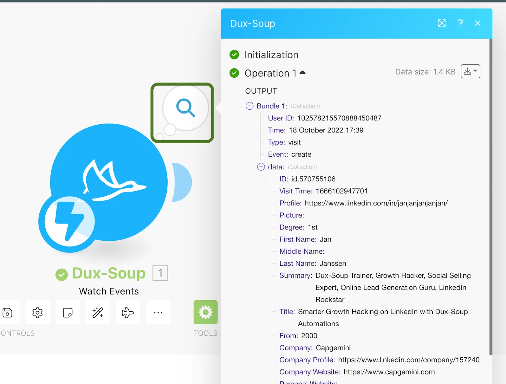Click the Dux-Soup panel title
506x384 pixels.
tap(253, 23)
